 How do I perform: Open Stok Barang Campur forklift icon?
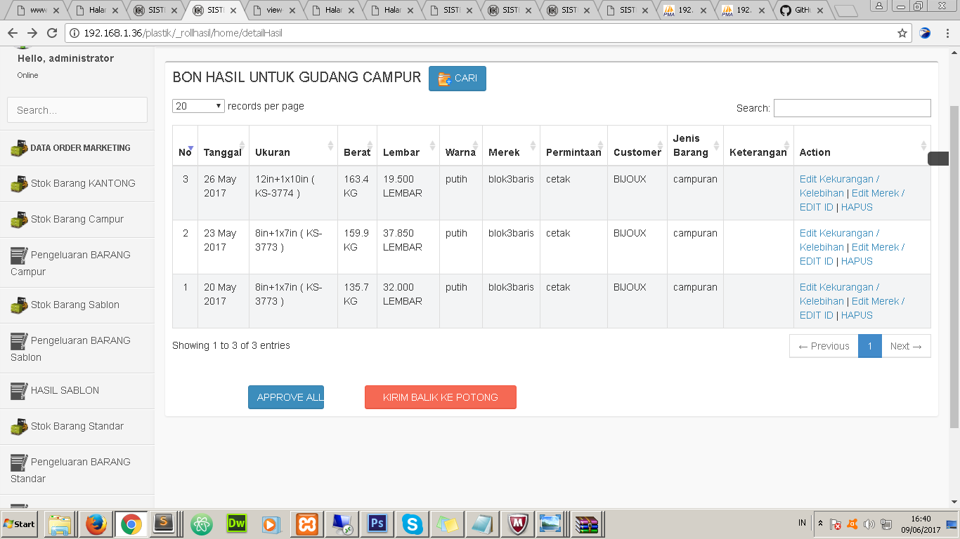[x=19, y=220]
